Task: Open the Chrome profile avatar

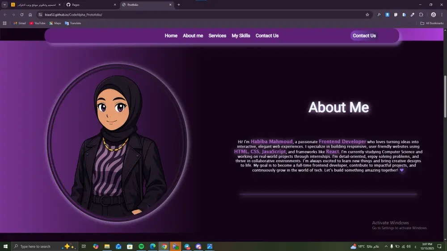Action: point(433,15)
